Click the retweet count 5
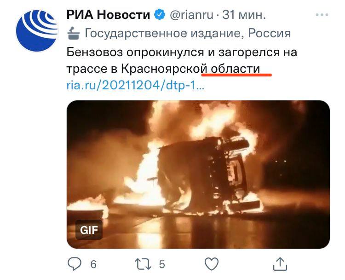 [x=162, y=264]
